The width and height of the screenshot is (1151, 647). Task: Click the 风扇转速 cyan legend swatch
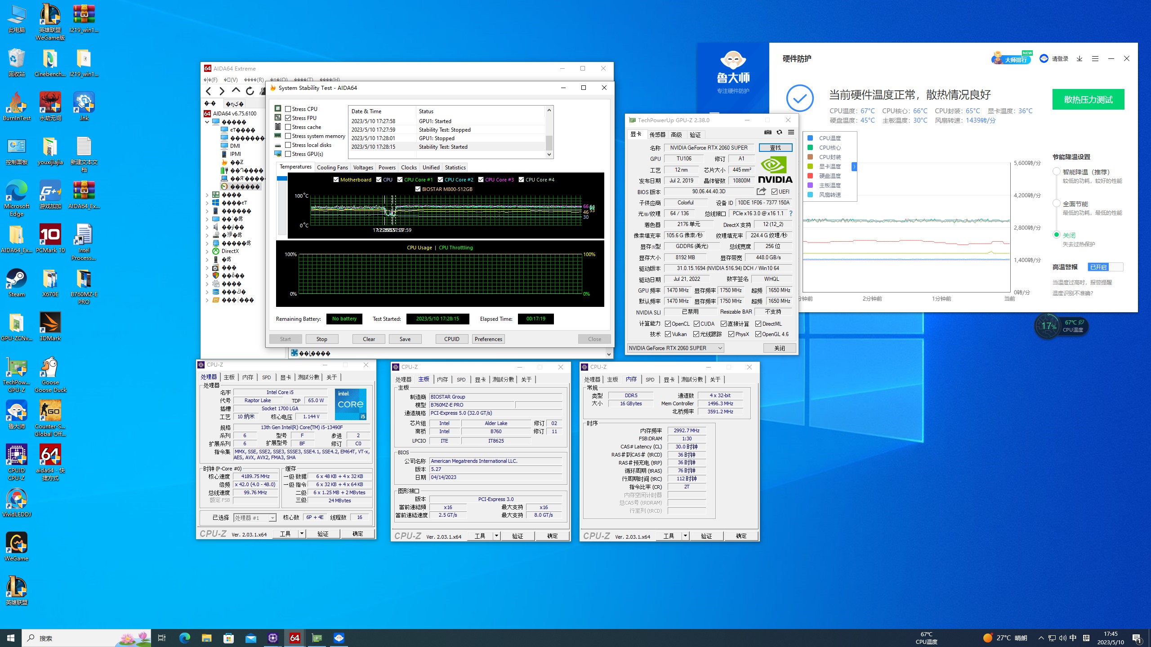(x=810, y=195)
